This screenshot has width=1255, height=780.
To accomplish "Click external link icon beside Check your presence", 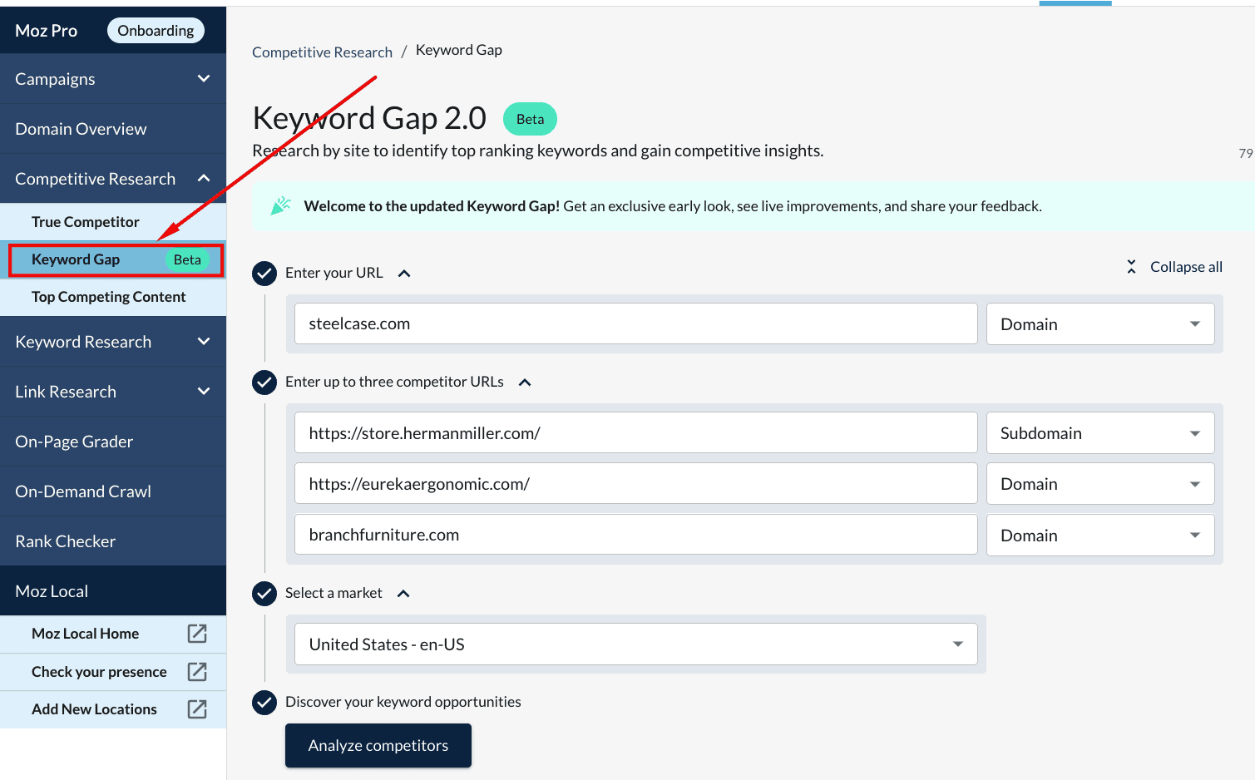I will click(197, 672).
